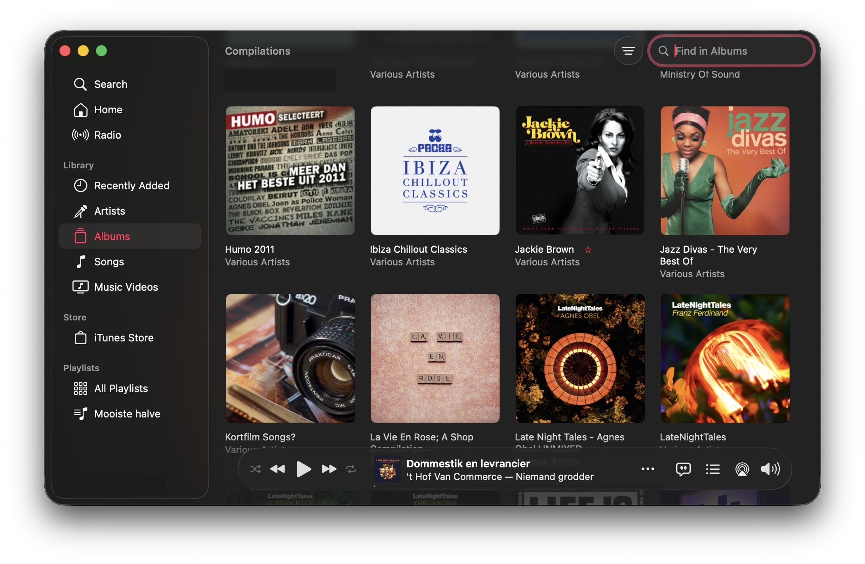Viewport: 865px width, 564px height.
Task: Open the three-dot More options menu
Action: (648, 469)
